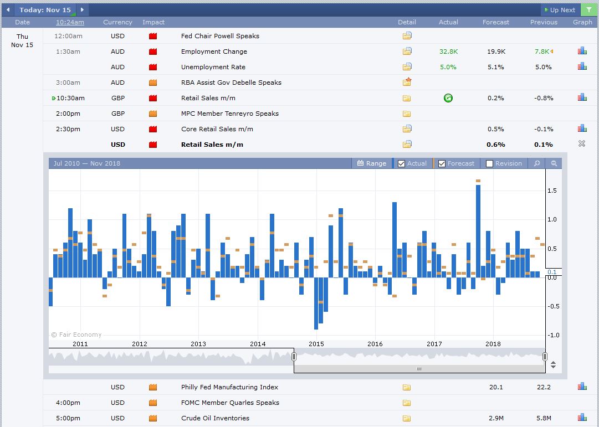Show graph for AUD Employment Change

pyautogui.click(x=582, y=51)
